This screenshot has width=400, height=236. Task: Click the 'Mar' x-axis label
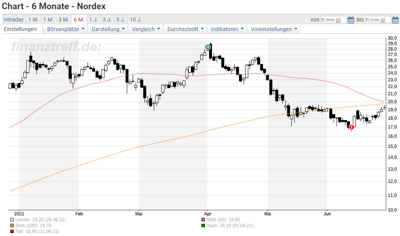coord(139,214)
